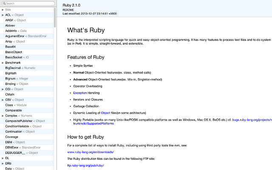Click the Simple Syntax bullet text
This screenshot has width=272, height=170.
[83, 66]
